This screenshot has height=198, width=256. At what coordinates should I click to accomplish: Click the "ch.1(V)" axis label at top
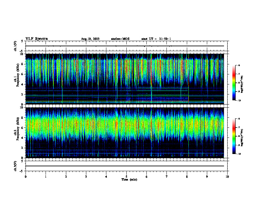coord(15,46)
